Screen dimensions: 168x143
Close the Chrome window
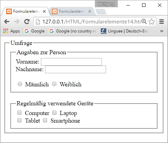pyautogui.click(x=160, y=5)
